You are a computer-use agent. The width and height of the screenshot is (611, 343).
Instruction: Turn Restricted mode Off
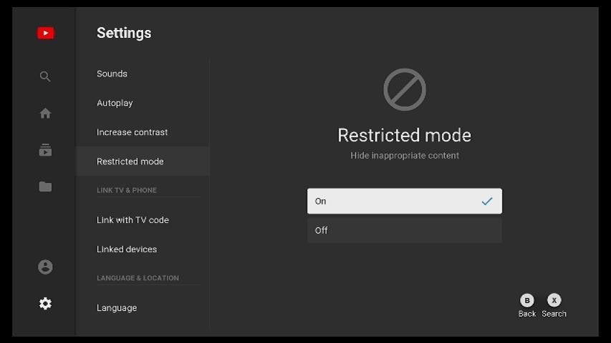(x=404, y=230)
